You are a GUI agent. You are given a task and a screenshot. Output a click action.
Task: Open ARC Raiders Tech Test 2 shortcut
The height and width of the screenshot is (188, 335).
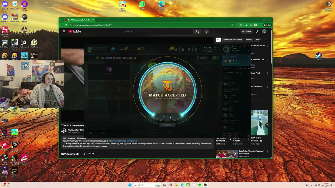tap(15, 160)
